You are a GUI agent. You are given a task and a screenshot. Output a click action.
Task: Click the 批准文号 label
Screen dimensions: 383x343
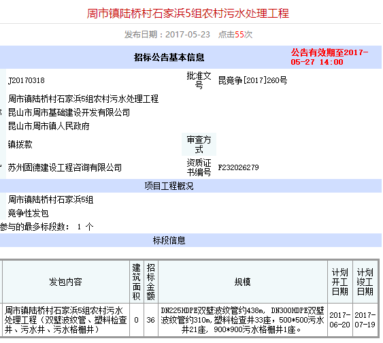199,80
